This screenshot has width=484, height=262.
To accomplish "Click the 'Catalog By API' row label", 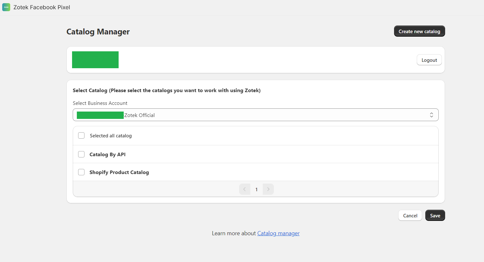I will point(107,154).
